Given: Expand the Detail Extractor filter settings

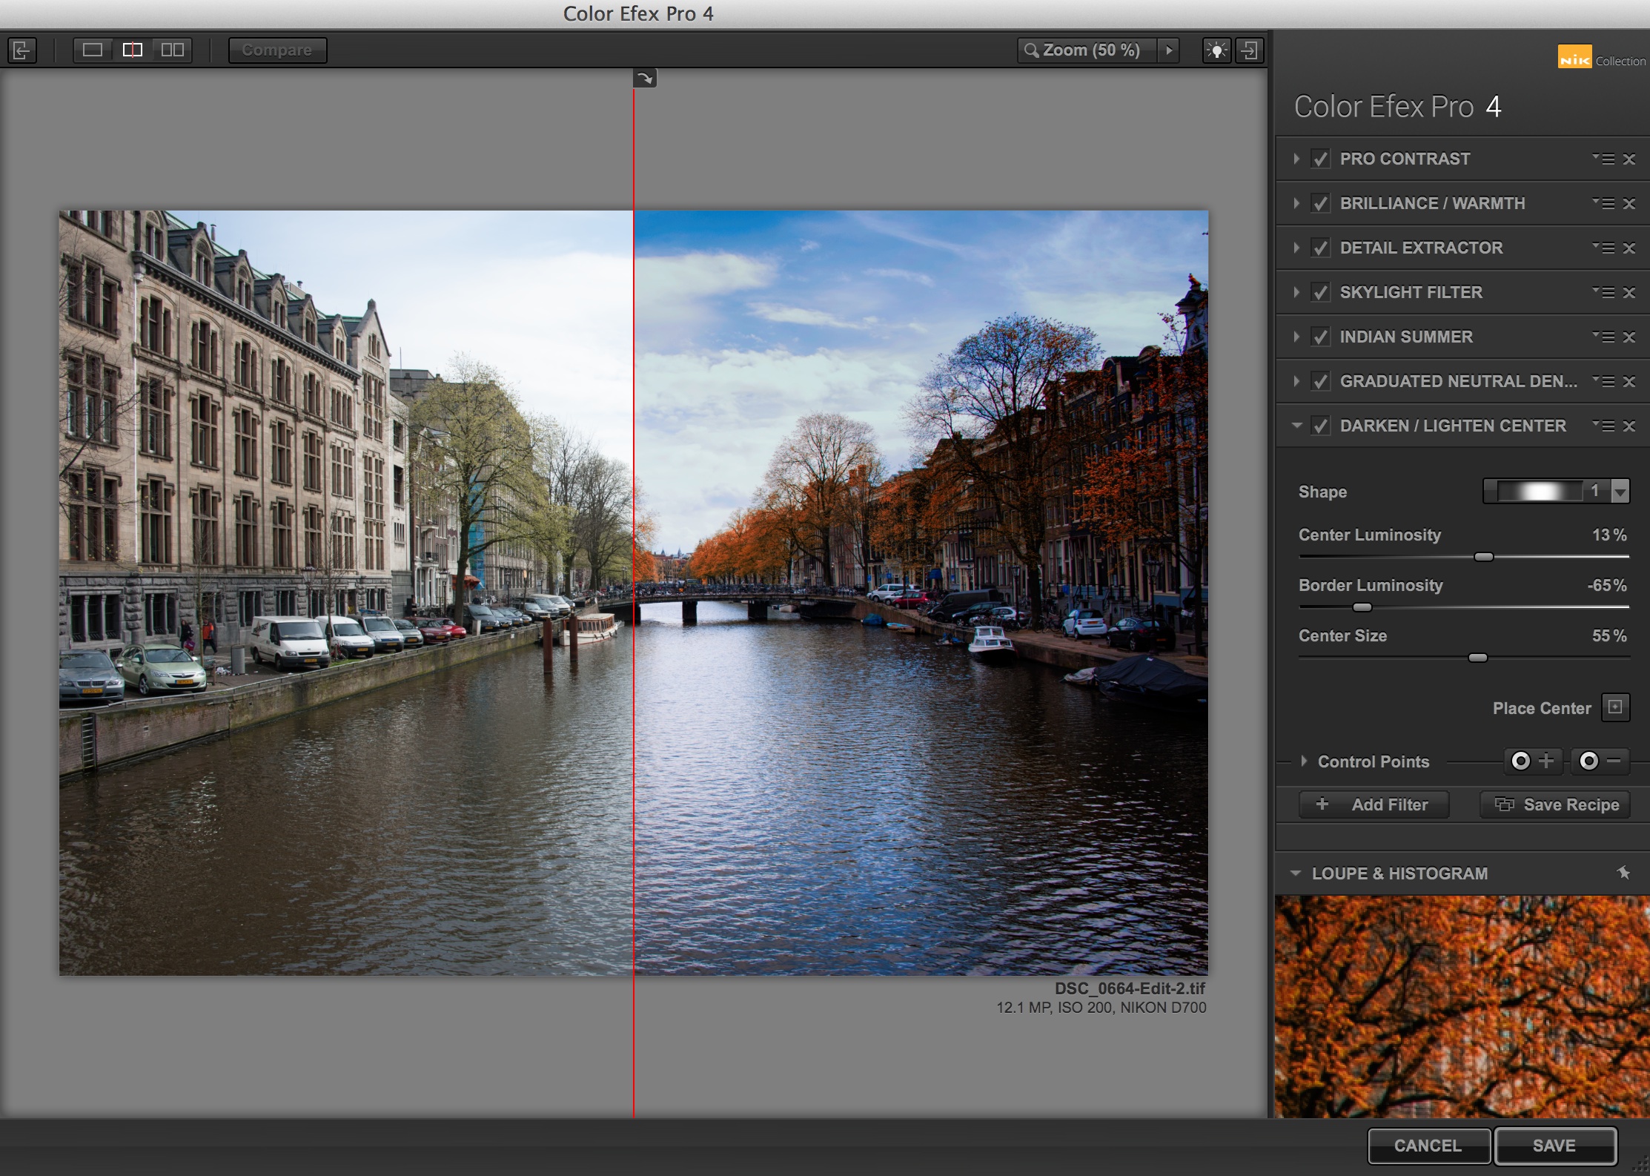Looking at the screenshot, I should point(1296,248).
